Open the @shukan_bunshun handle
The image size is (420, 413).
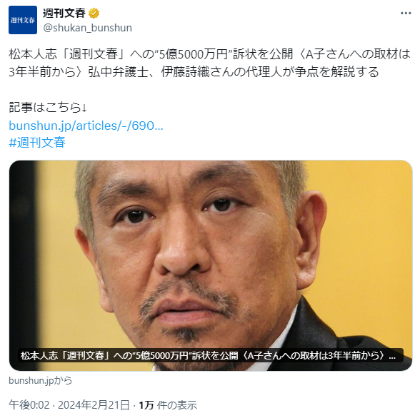(x=88, y=28)
